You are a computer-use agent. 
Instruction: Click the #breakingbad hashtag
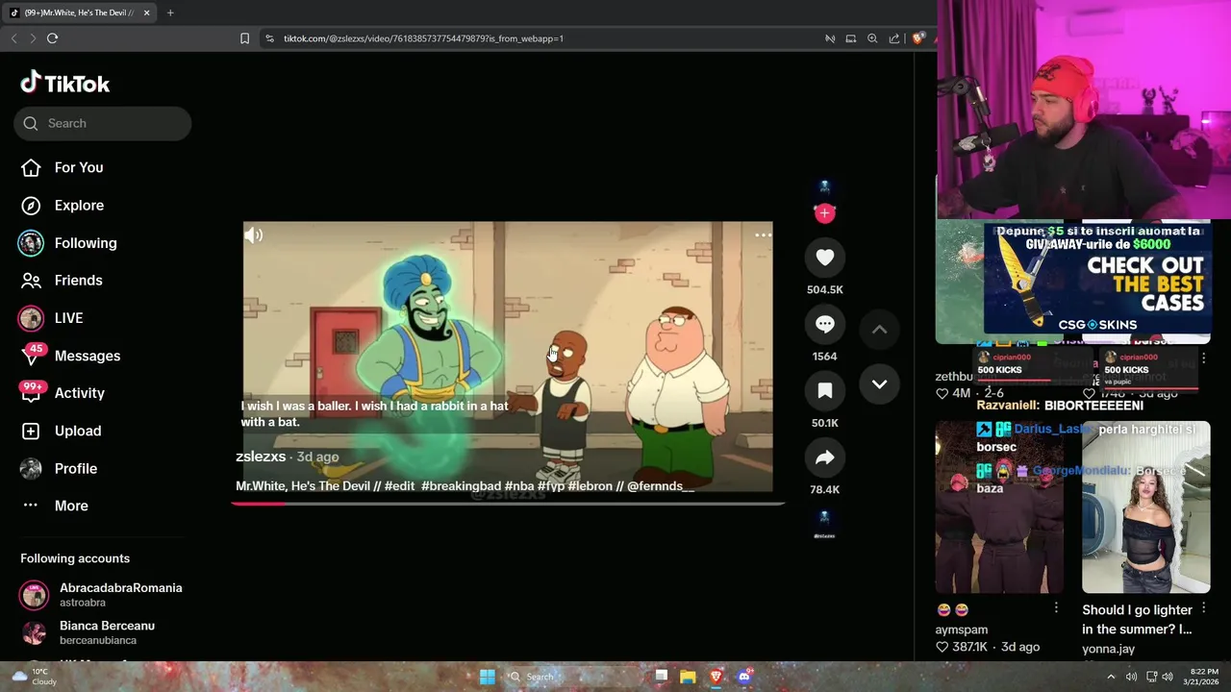click(461, 486)
